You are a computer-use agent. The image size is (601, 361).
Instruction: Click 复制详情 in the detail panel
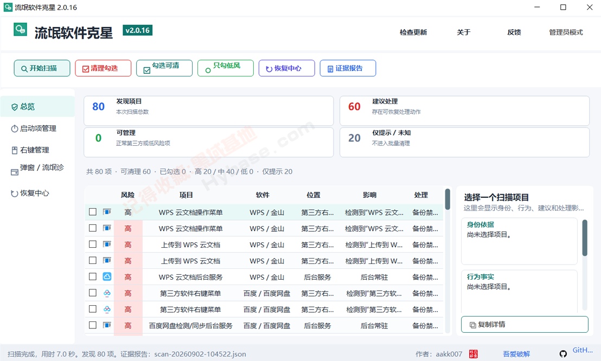(525, 325)
